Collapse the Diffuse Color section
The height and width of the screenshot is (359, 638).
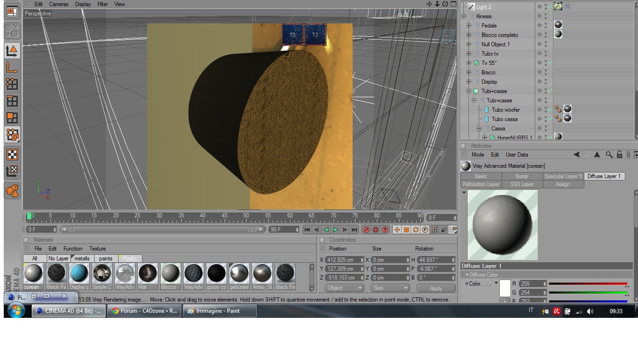point(467,275)
